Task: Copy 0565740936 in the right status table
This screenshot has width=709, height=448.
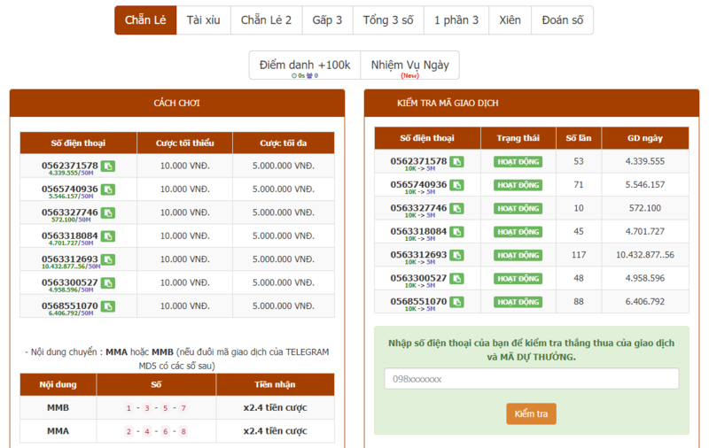Action: (x=456, y=185)
